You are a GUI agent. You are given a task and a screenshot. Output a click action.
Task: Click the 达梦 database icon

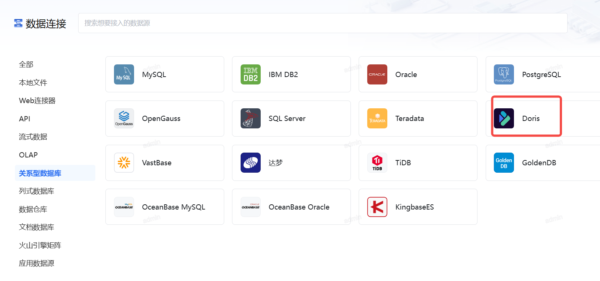(251, 163)
